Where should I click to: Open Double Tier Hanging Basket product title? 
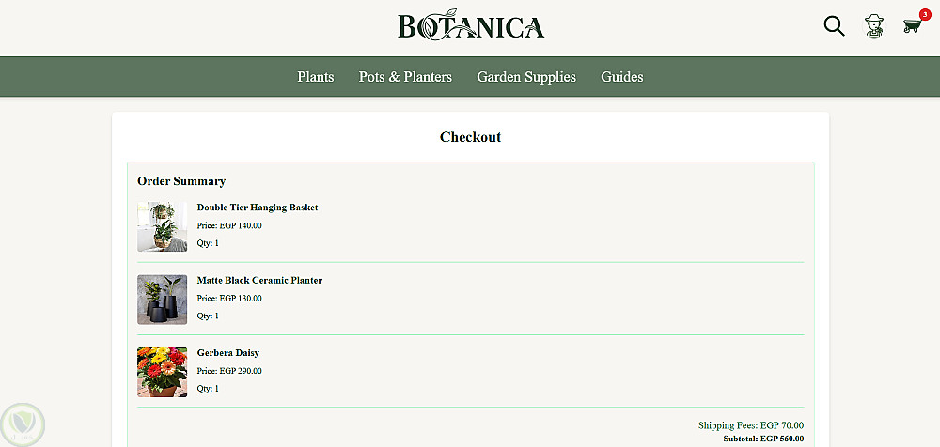[258, 208]
